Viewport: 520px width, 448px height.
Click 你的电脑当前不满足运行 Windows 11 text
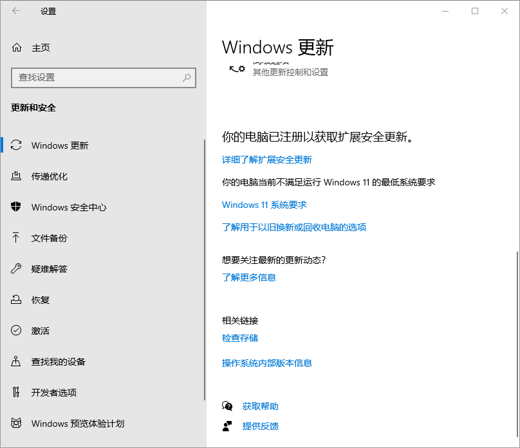click(328, 182)
